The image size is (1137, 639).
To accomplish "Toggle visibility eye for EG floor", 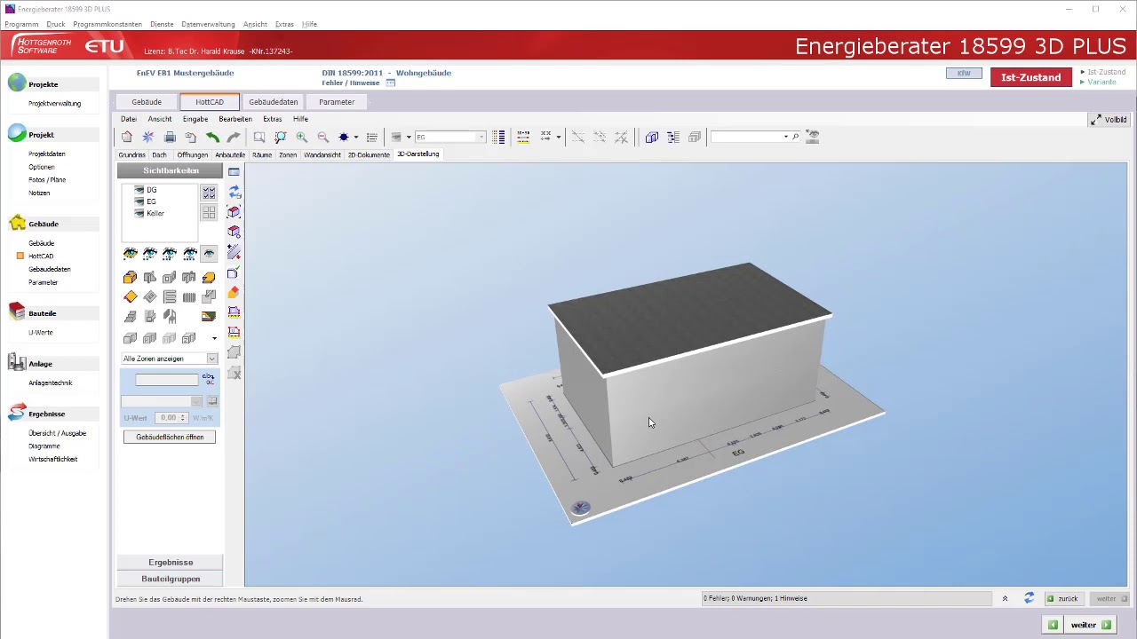I will pos(139,201).
